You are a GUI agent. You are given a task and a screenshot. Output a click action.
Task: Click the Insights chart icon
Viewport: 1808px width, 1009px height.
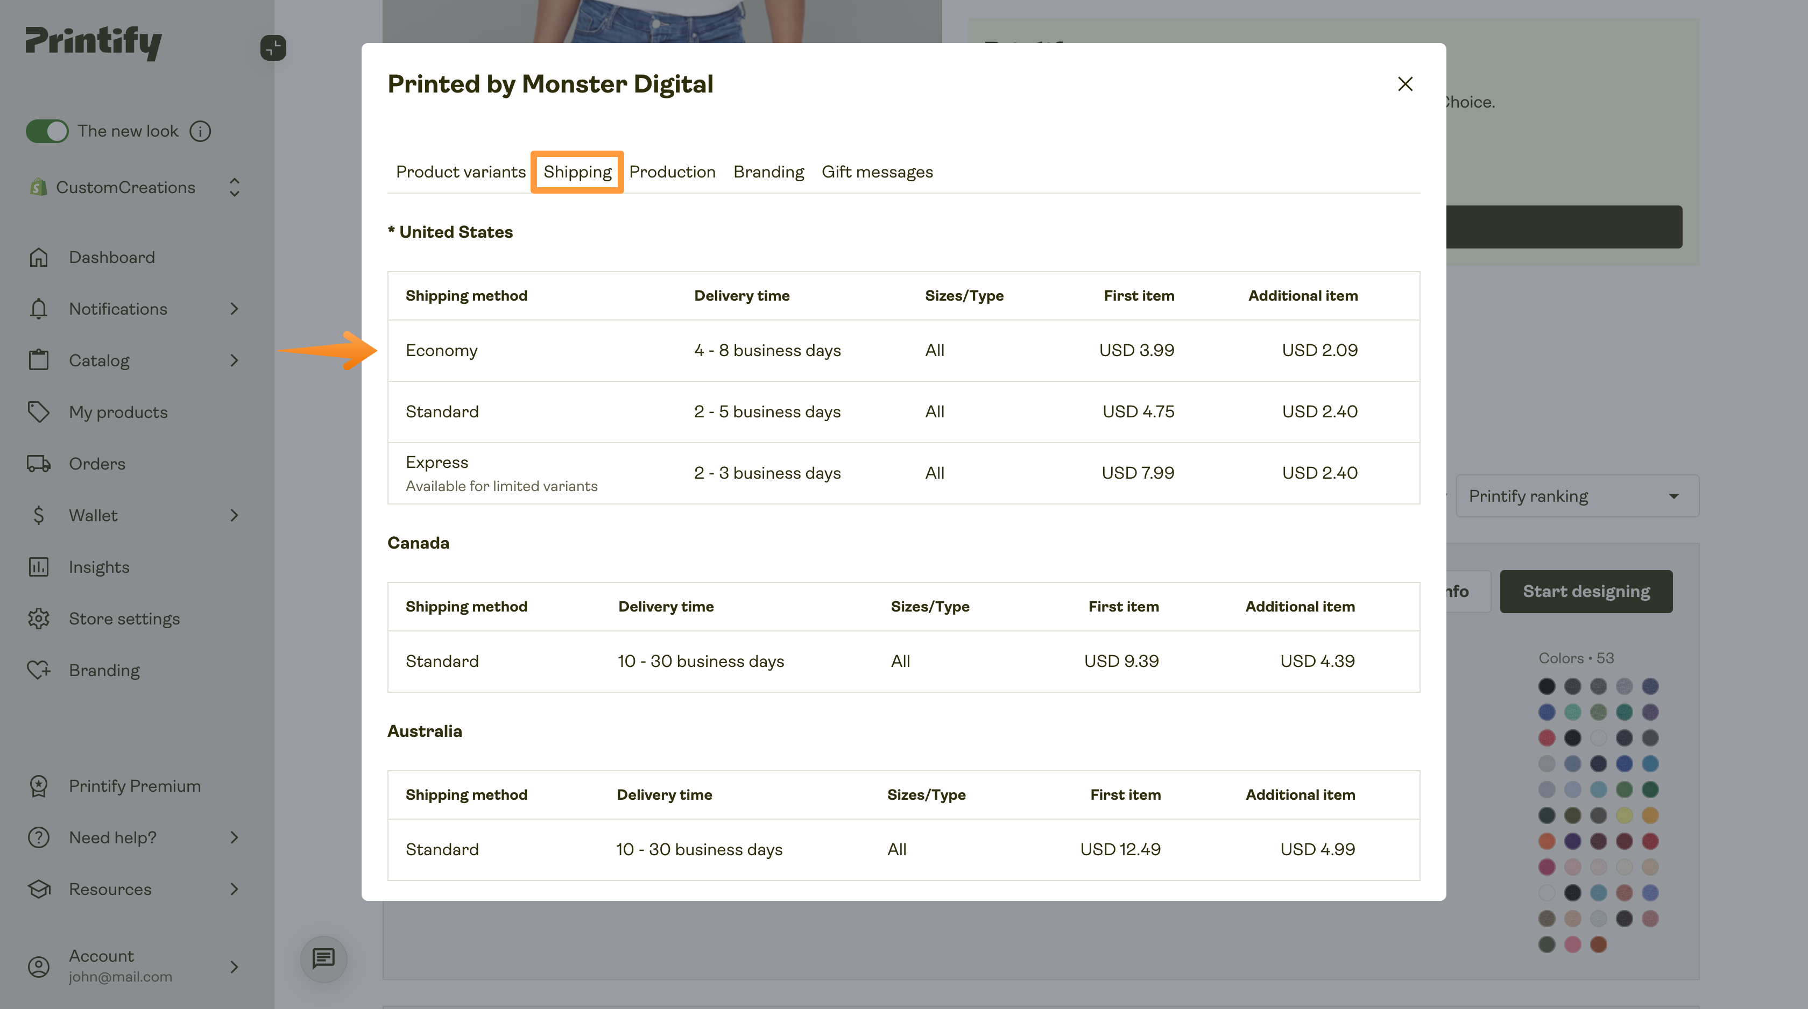coord(39,567)
